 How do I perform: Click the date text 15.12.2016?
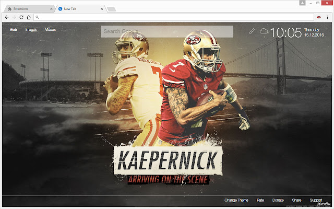(314, 35)
